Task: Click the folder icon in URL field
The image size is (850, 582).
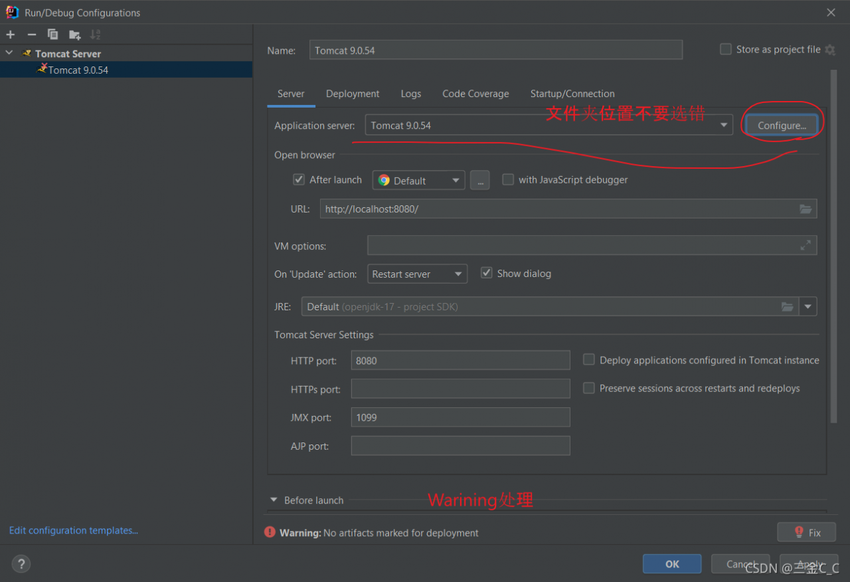Action: click(x=806, y=209)
